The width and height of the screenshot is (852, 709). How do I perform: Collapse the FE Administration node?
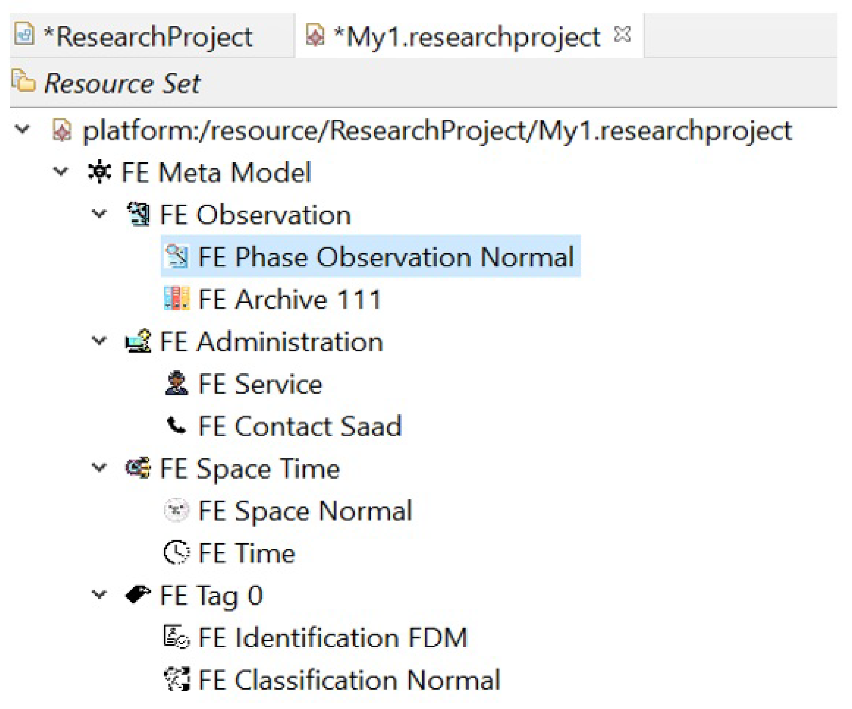[99, 341]
